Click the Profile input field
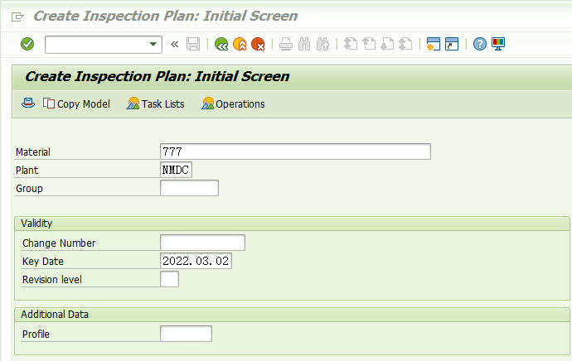 186,334
